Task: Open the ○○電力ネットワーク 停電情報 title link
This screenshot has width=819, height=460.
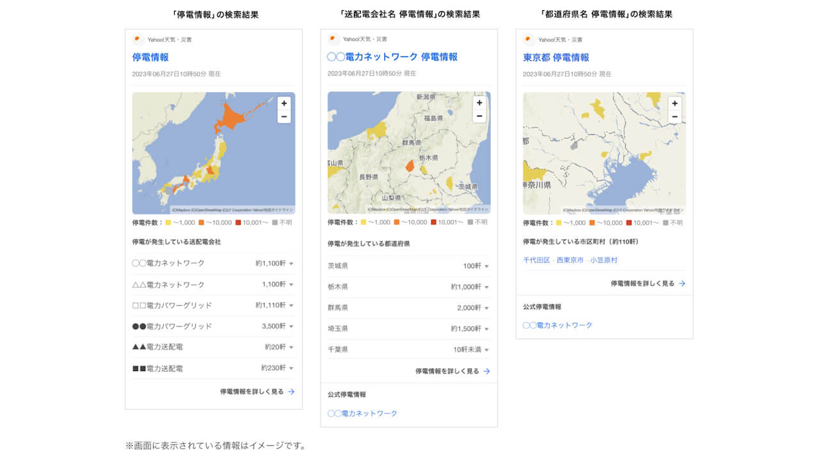Action: pyautogui.click(x=392, y=57)
